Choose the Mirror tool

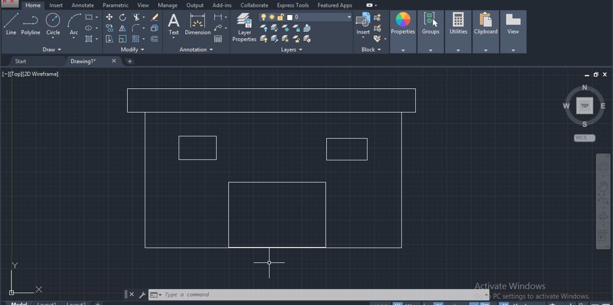pos(123,28)
